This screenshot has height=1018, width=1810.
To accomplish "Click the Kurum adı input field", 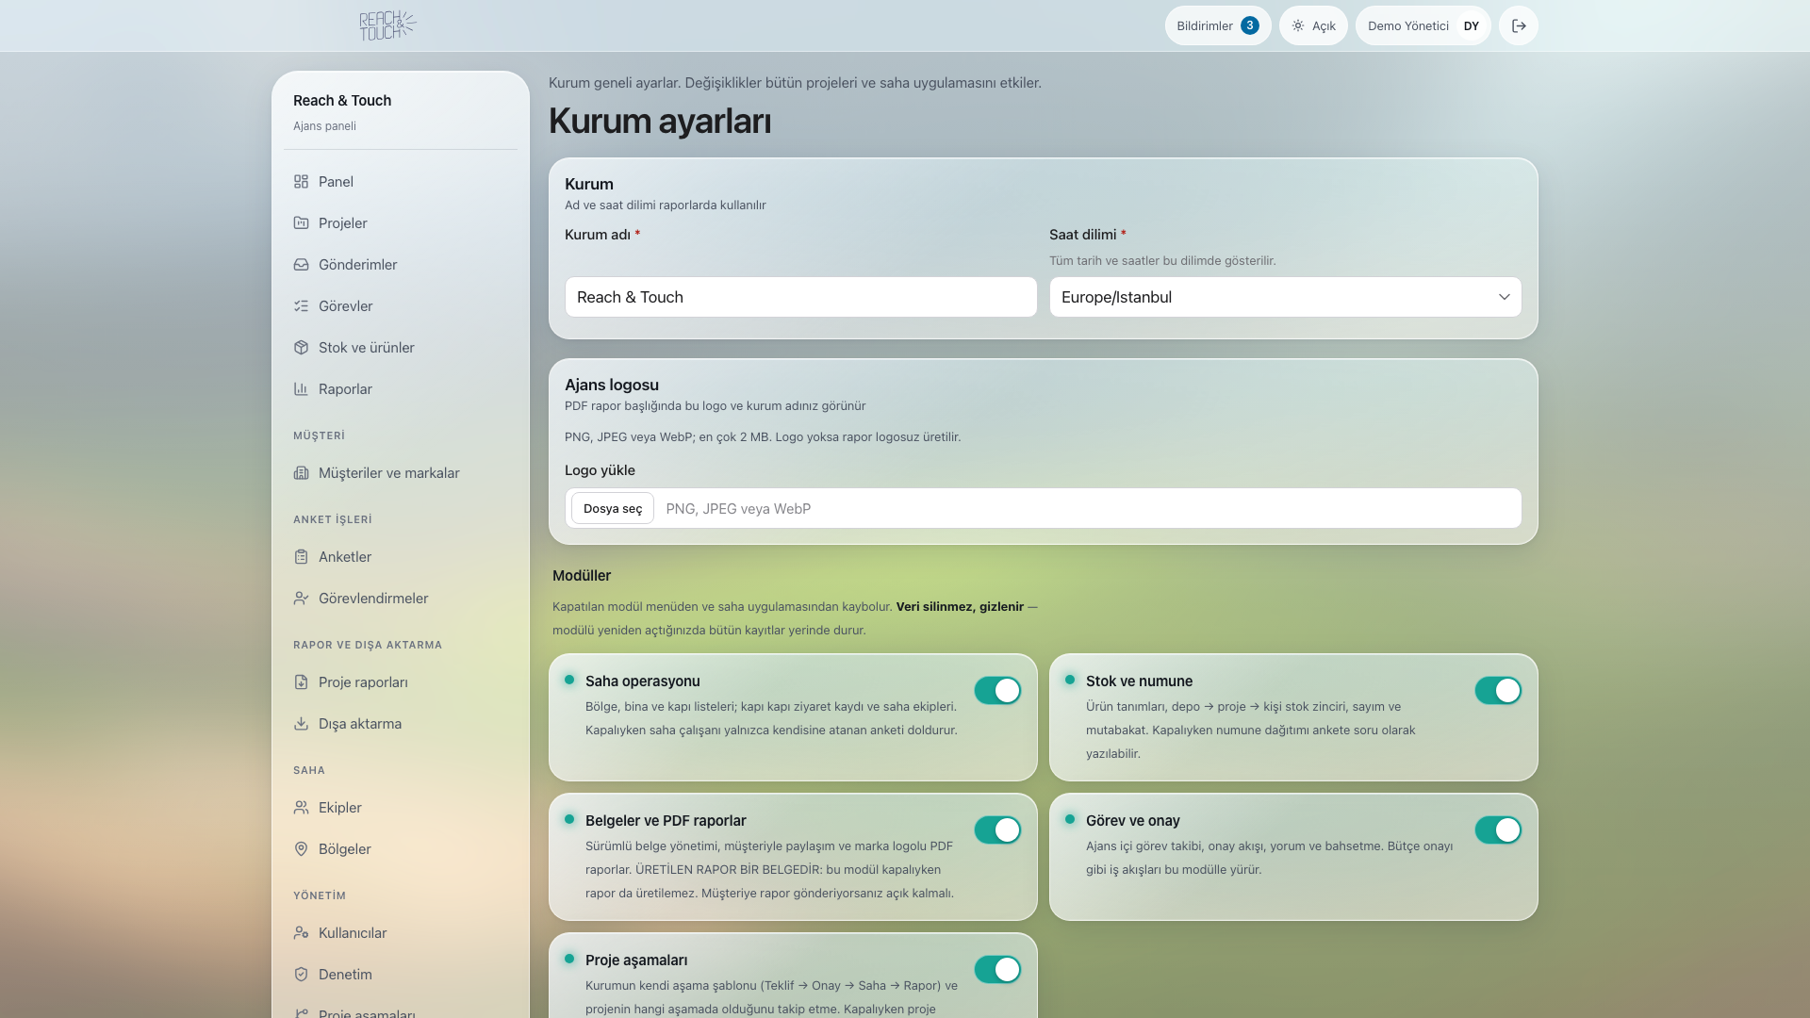I will (x=800, y=297).
